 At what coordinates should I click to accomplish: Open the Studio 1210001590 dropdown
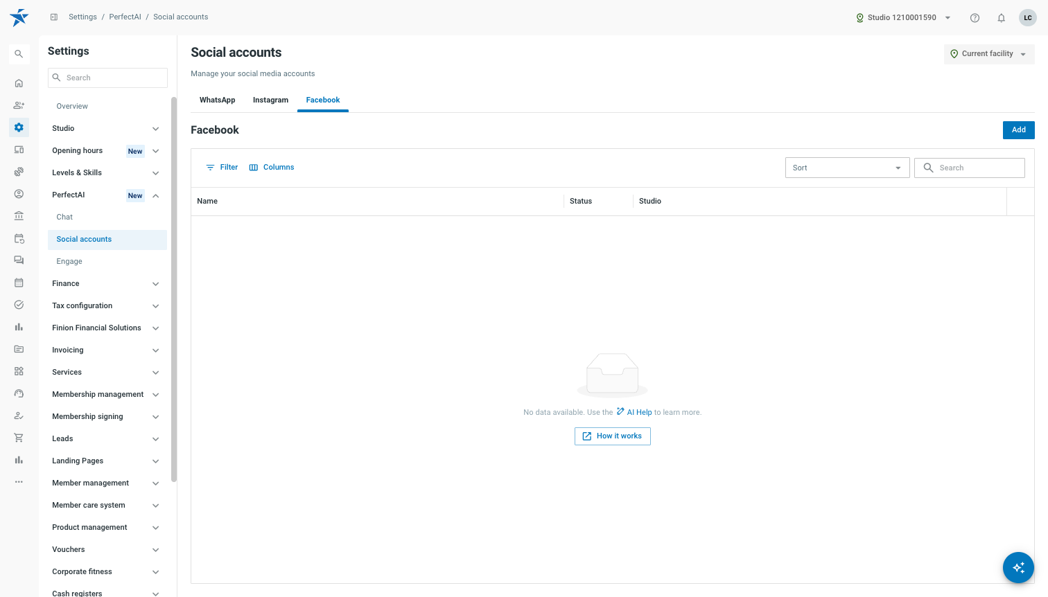903,17
